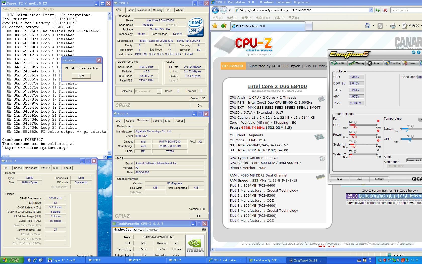422x264 pixels.
Task: Switch to Cache tab in top CPU-Z window
Action: 130,10
